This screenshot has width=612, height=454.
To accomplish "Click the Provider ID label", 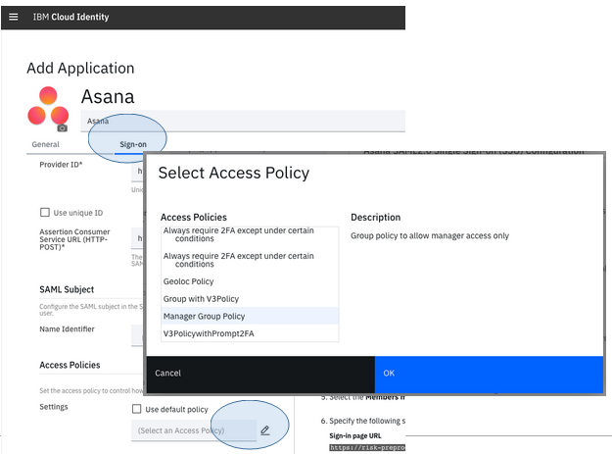I will click(x=61, y=165).
